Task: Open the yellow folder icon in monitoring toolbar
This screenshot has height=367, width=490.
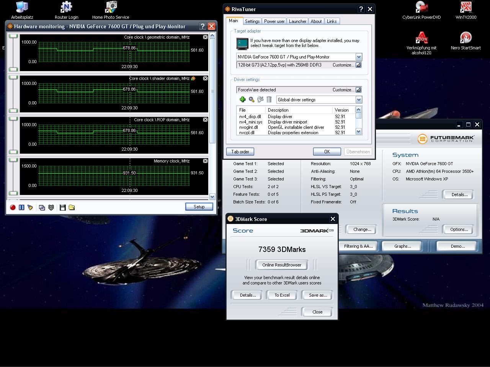Action: click(72, 207)
